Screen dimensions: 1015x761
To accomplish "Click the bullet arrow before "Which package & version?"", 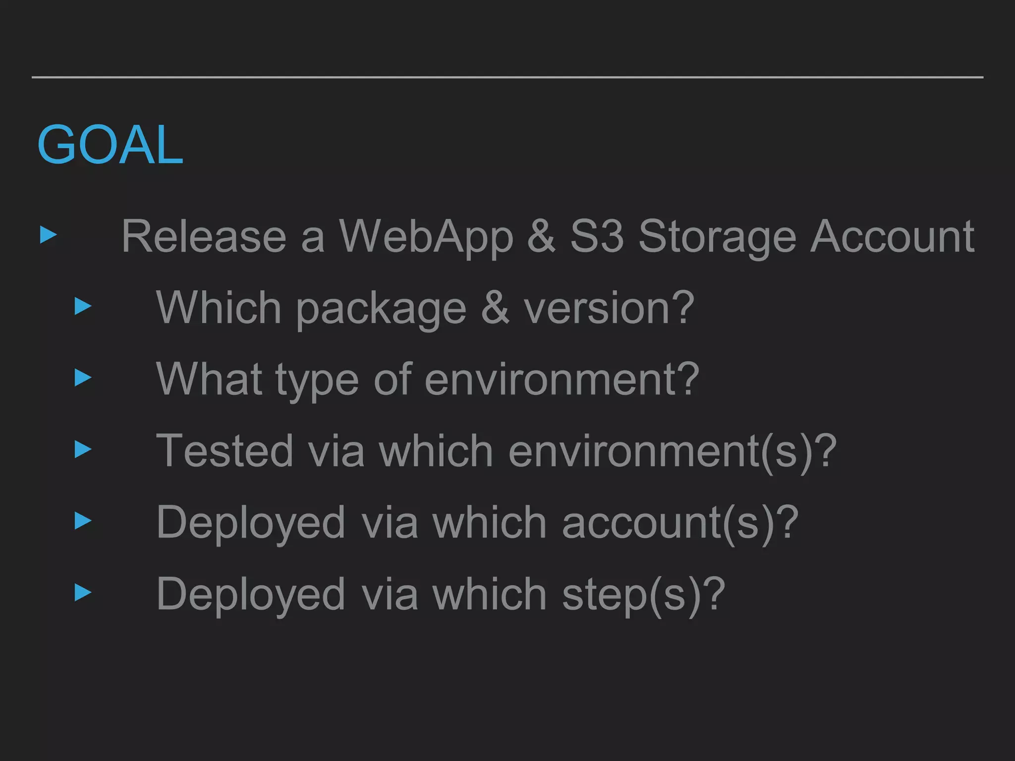I will point(83,306).
